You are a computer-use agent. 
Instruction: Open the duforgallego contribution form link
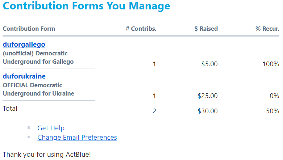click(24, 45)
